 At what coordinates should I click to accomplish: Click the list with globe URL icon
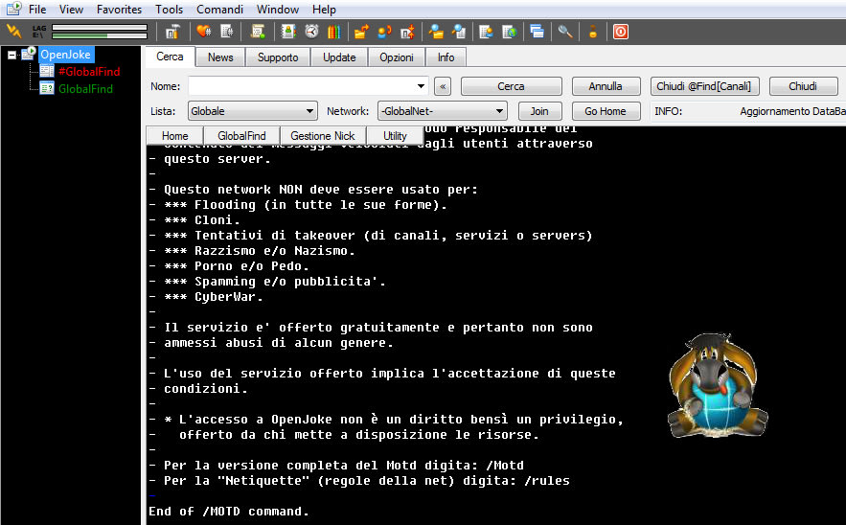tap(510, 32)
